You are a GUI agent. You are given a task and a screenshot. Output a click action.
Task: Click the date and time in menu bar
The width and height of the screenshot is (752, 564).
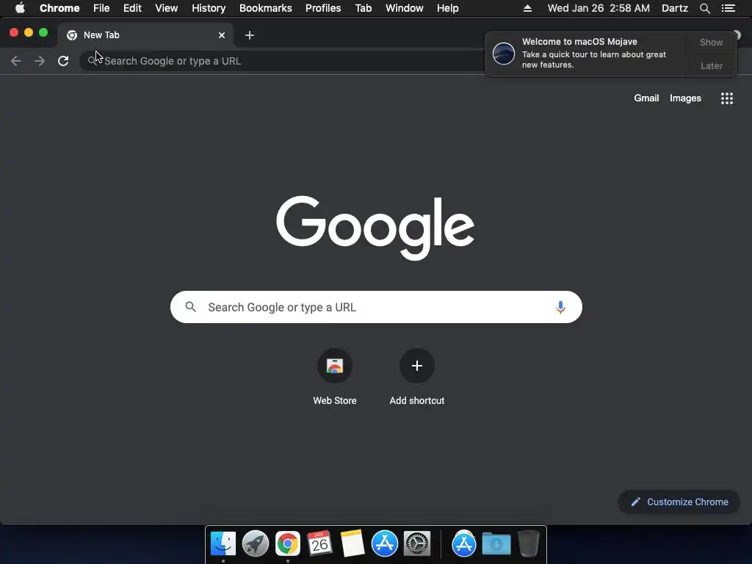[x=599, y=8]
